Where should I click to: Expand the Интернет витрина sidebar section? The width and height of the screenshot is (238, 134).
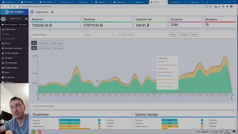click(14, 48)
